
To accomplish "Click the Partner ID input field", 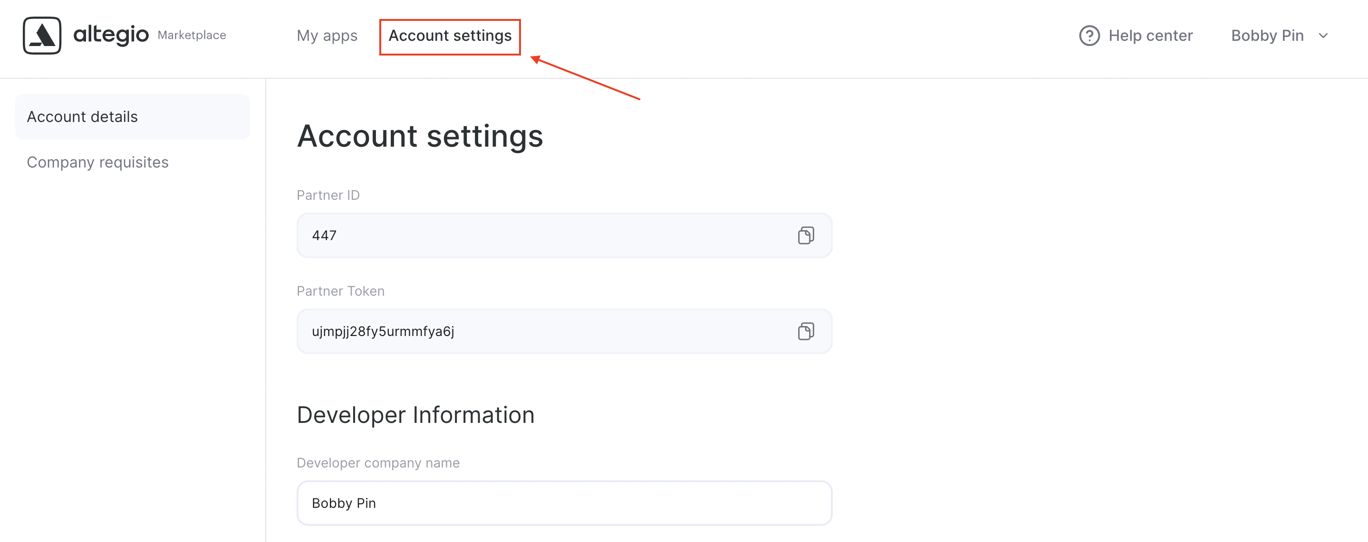I will tap(531, 235).
